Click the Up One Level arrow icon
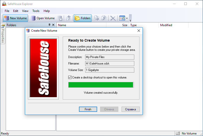Viewport: 203px width, 136px height. point(68,18)
